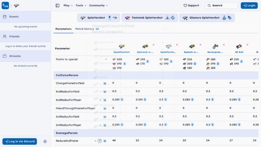Click the Search field
Image resolution: width=261 pixels, height=147 pixels.
[221, 6]
